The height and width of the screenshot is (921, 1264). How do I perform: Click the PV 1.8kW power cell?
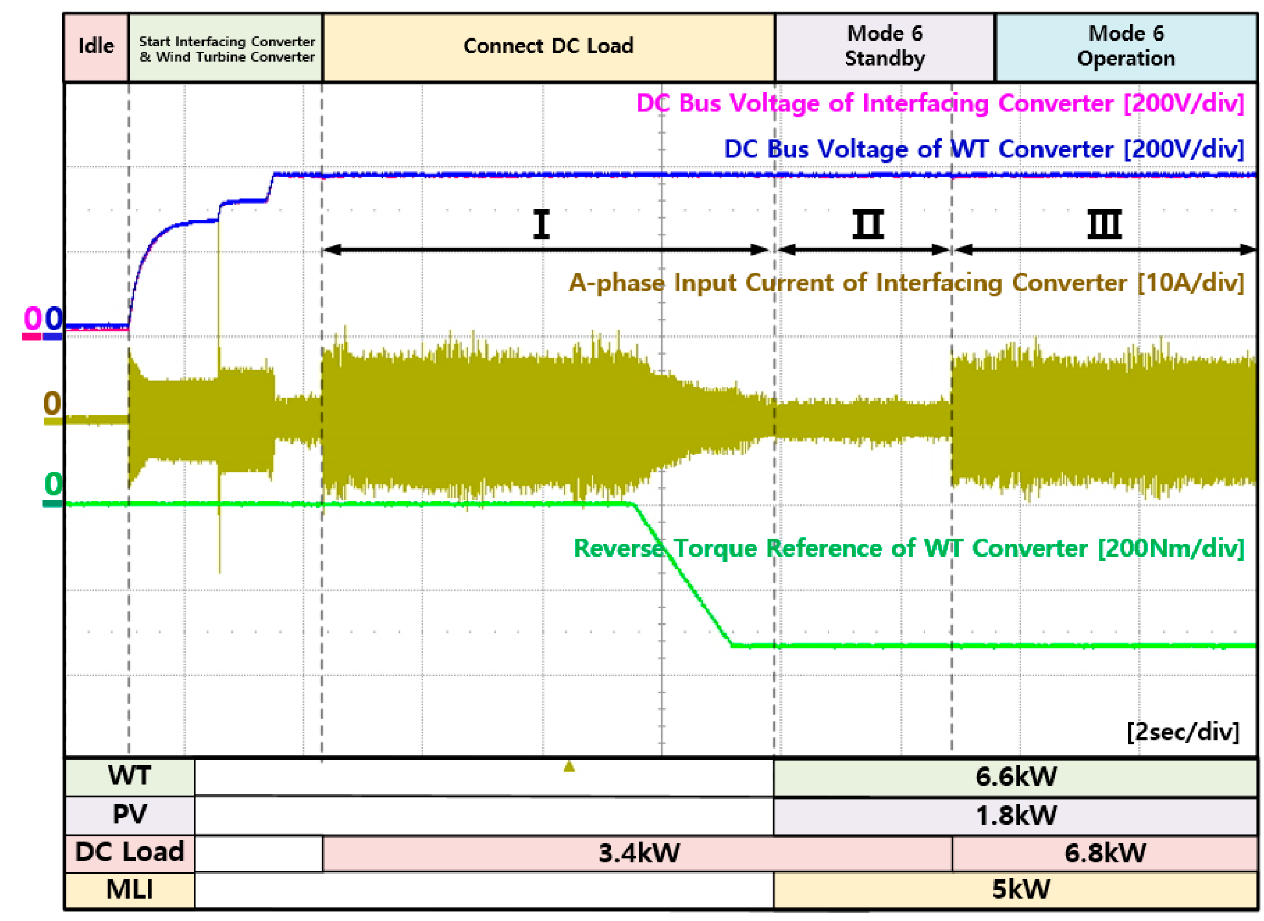[x=1016, y=816]
